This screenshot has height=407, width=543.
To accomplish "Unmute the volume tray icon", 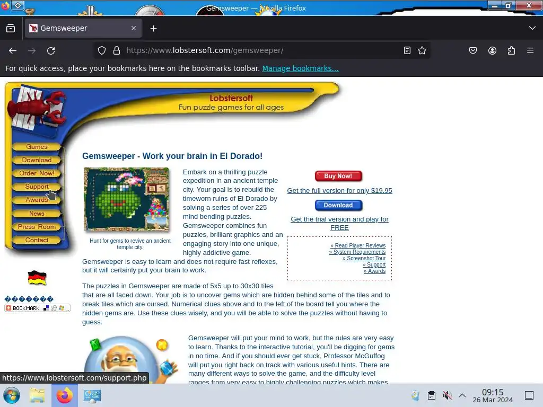I will coord(447,395).
